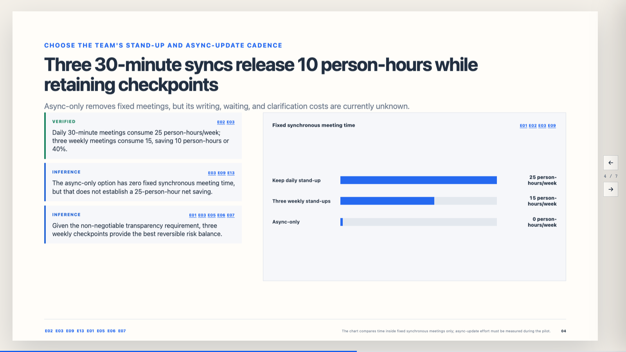The image size is (626, 352).
Task: Open E06 link in transparency inference card
Action: [x=221, y=215]
